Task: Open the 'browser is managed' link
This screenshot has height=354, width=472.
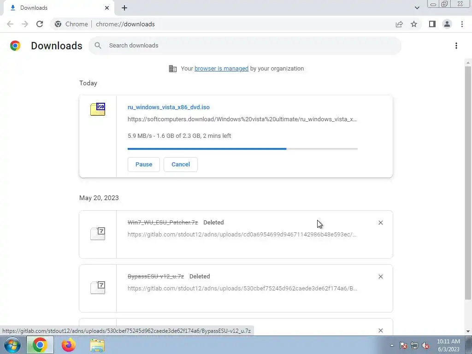Action: pyautogui.click(x=222, y=68)
